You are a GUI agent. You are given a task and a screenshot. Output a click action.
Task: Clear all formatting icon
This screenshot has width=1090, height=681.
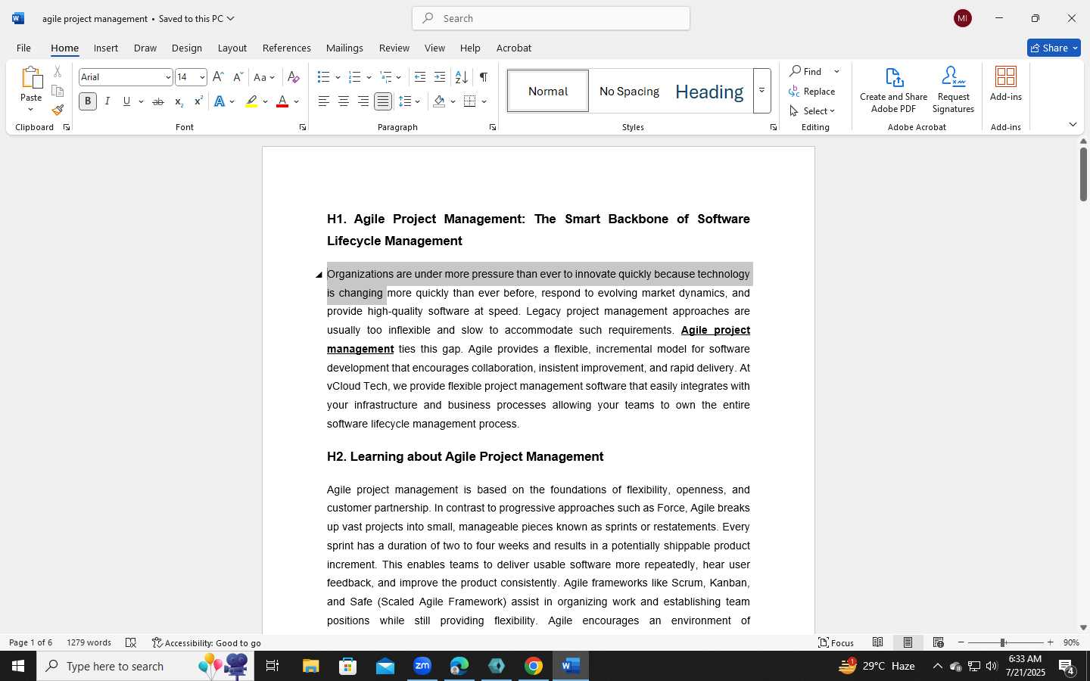(294, 77)
